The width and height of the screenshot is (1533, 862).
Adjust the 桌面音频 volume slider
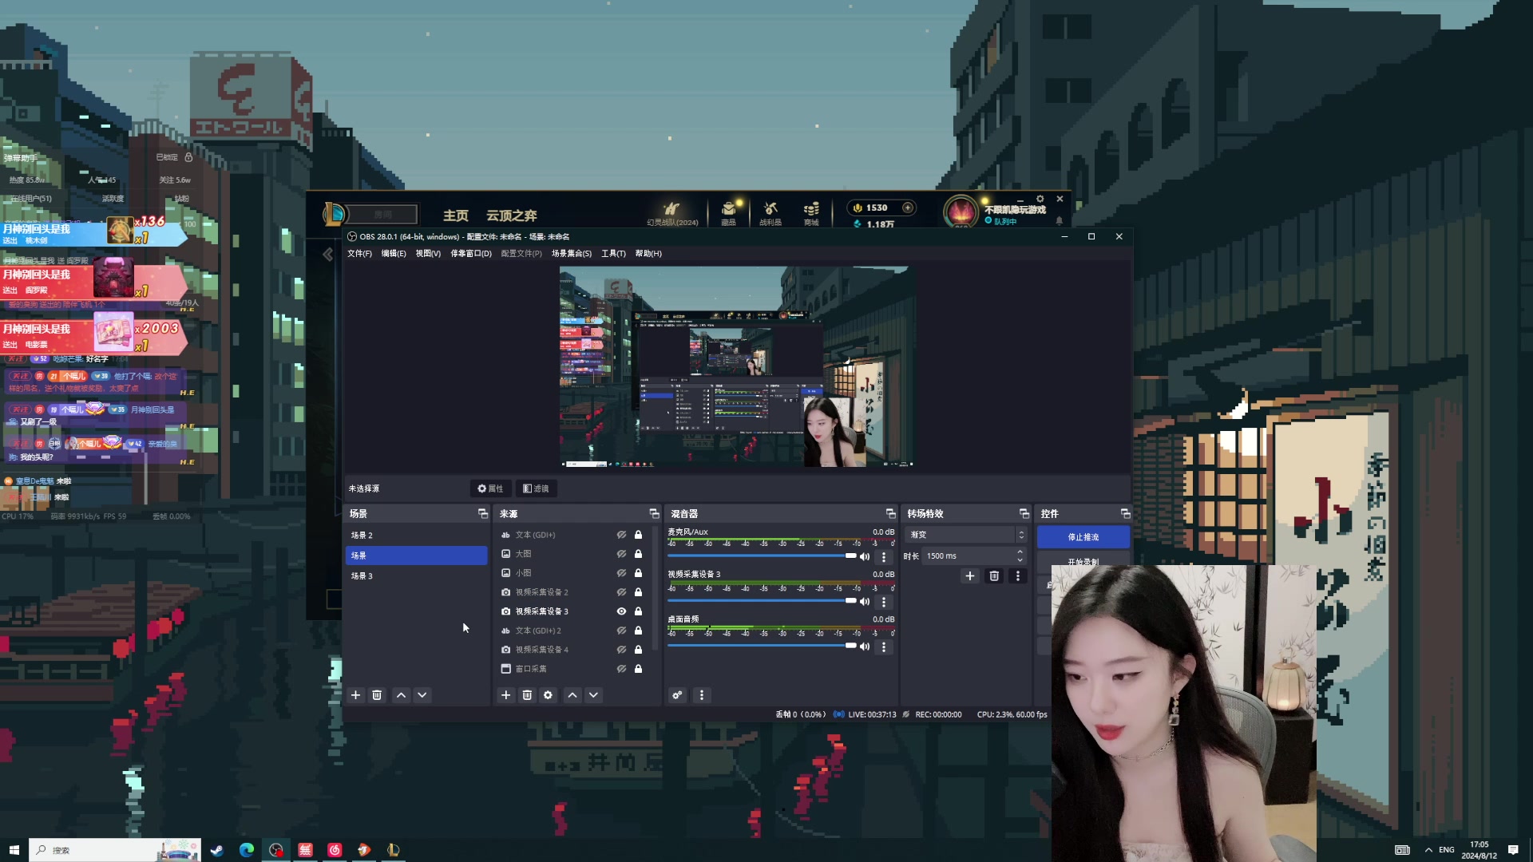point(762,646)
